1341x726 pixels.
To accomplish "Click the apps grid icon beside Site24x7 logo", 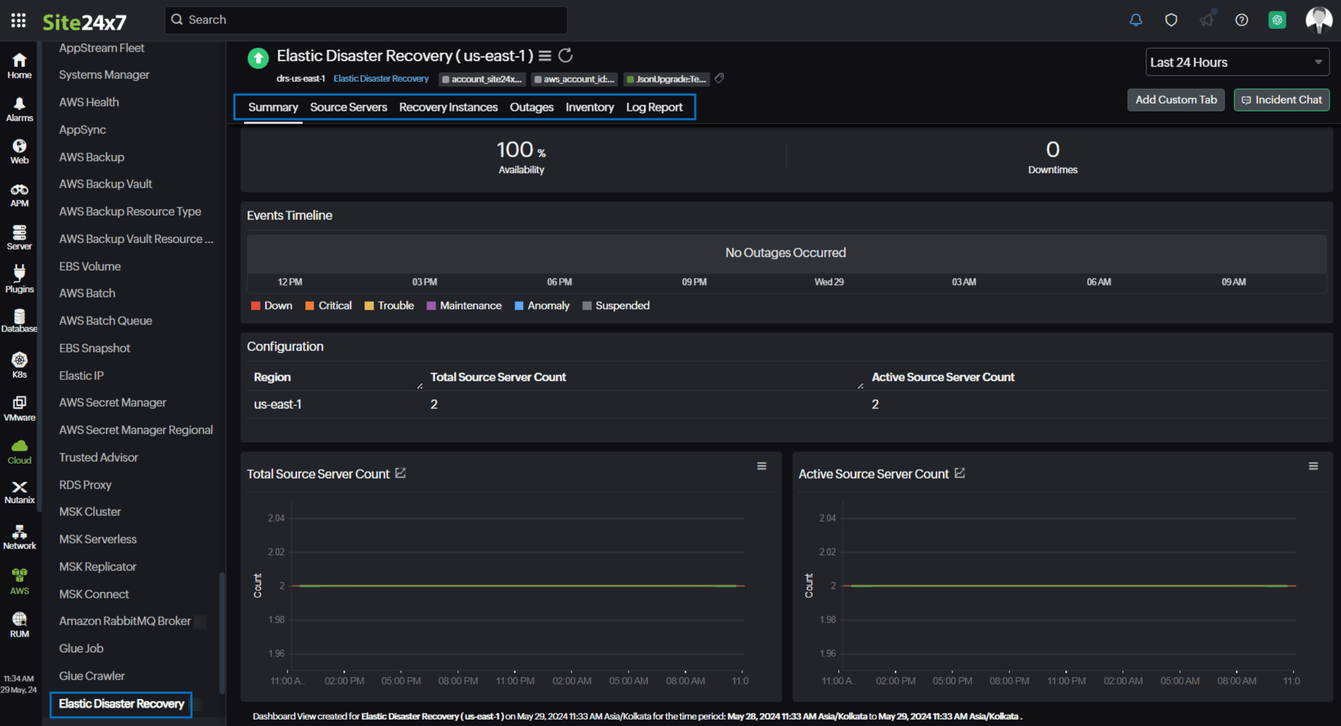I will coord(18,20).
